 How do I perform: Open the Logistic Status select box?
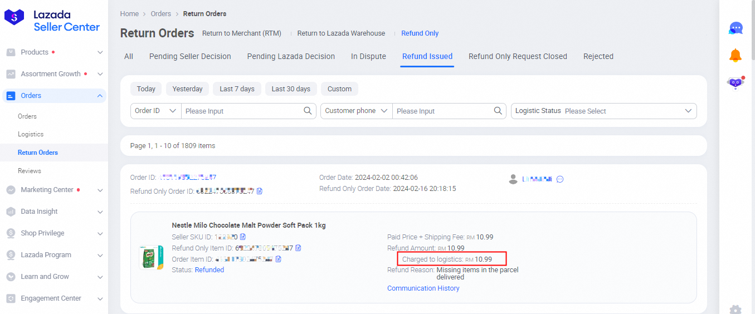(x=603, y=111)
